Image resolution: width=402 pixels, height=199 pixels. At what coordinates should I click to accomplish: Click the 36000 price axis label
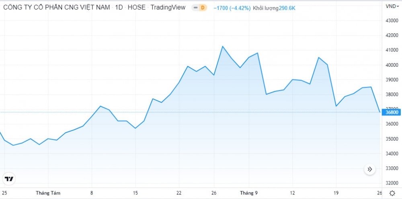392,124
